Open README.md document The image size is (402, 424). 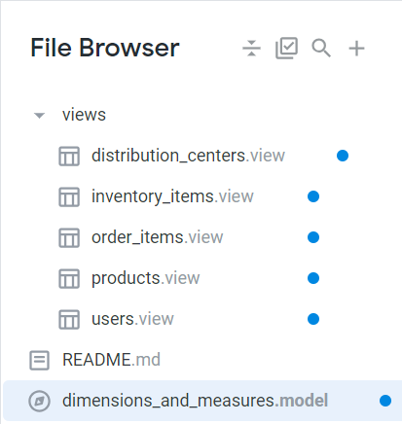[111, 360]
